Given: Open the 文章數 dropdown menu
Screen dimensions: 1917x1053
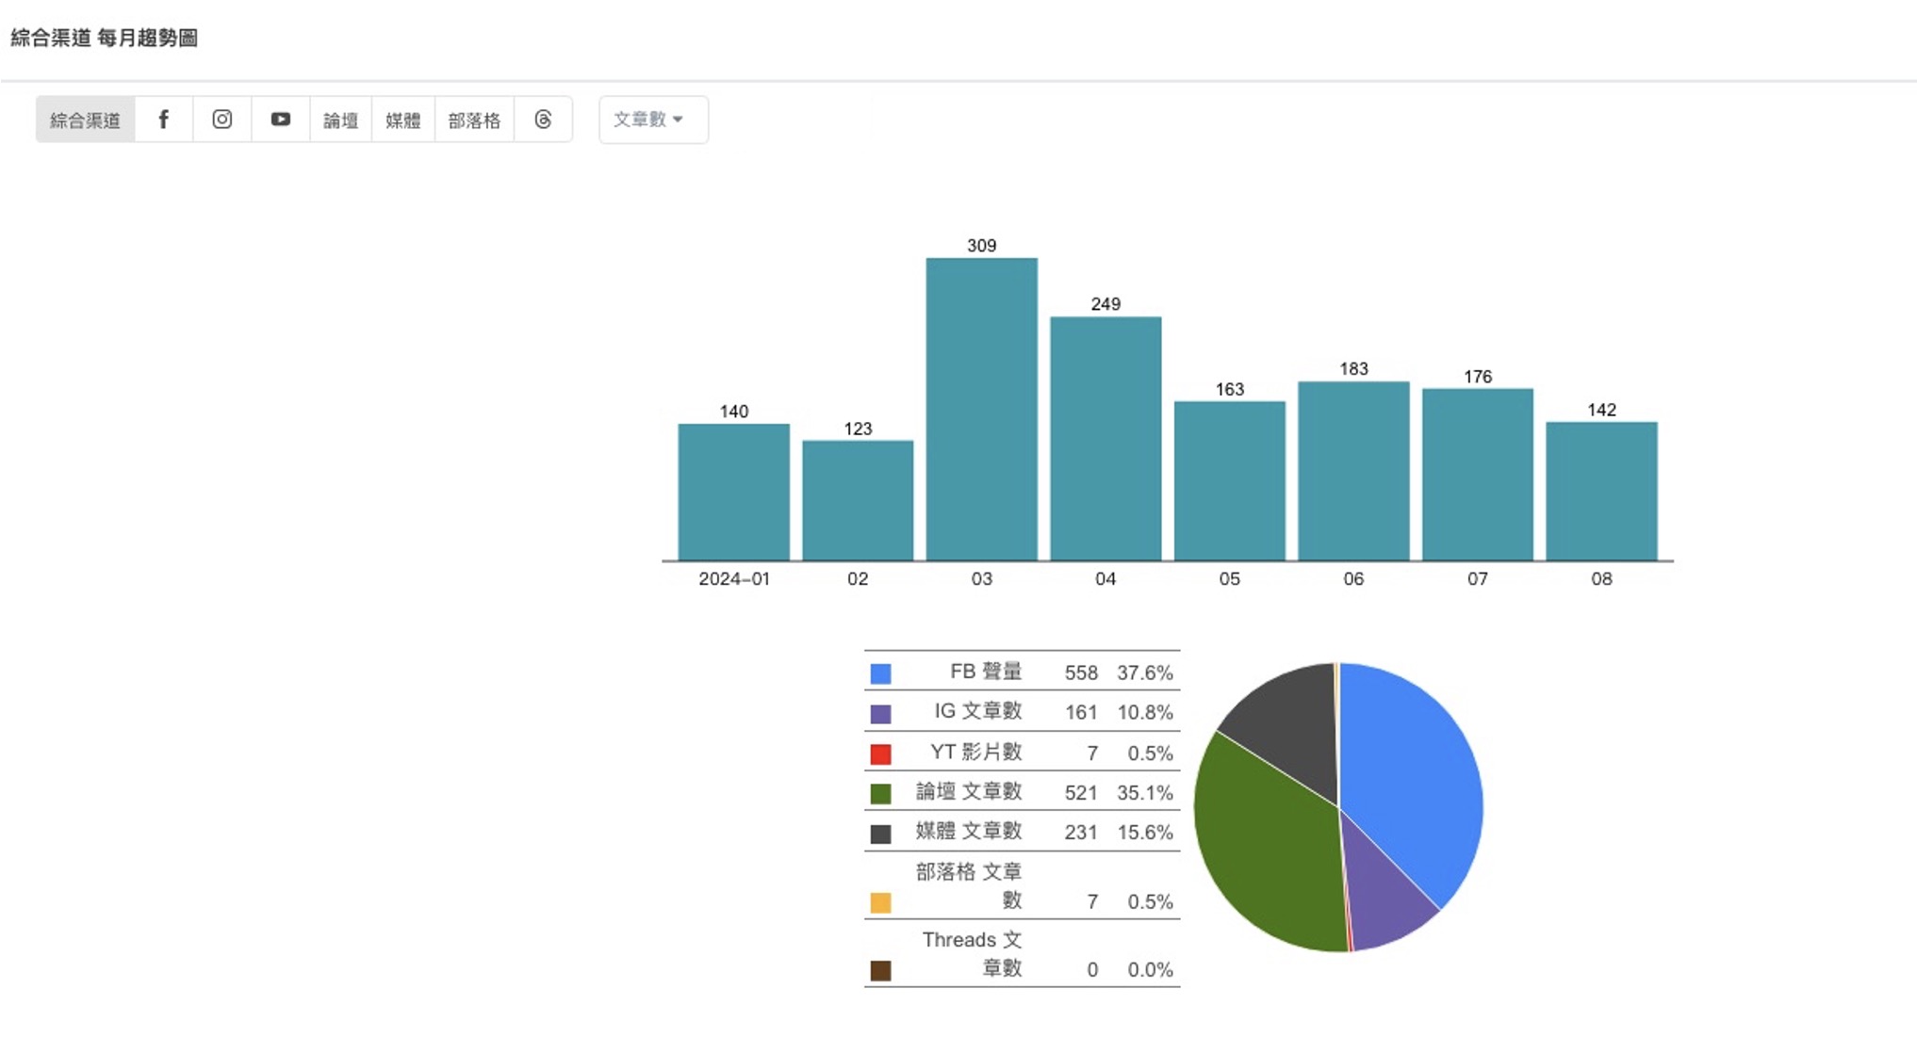Looking at the screenshot, I should tap(652, 120).
